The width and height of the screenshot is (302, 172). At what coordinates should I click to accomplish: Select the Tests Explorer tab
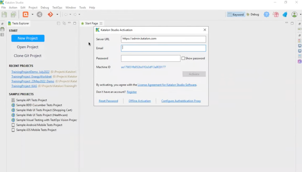point(19,23)
